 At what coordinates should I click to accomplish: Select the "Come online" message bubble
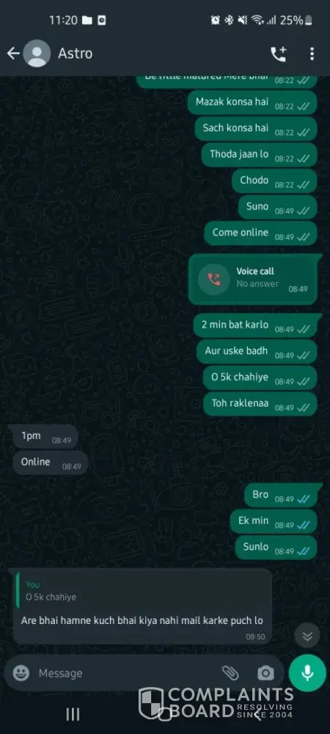pos(260,233)
